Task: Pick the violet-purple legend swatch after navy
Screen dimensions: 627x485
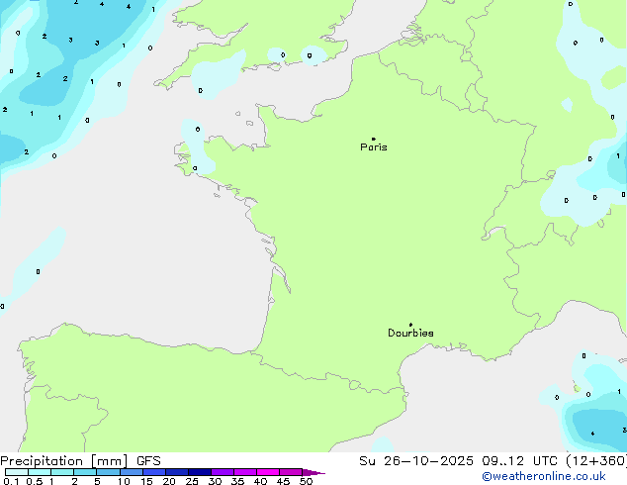Action: tap(223, 472)
